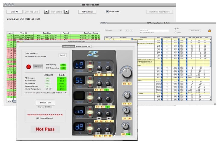Click the right-side knob reading 52
The height and width of the screenshot is (144, 219).
pyautogui.click(x=127, y=96)
